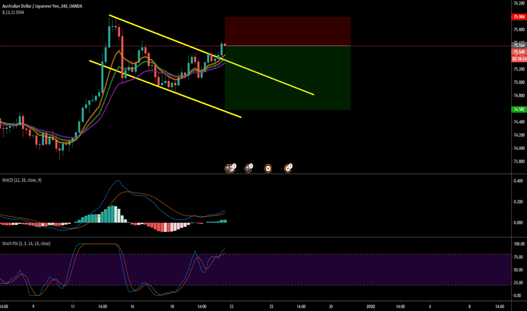Select the Stoch RSI indicator legend

[26, 243]
